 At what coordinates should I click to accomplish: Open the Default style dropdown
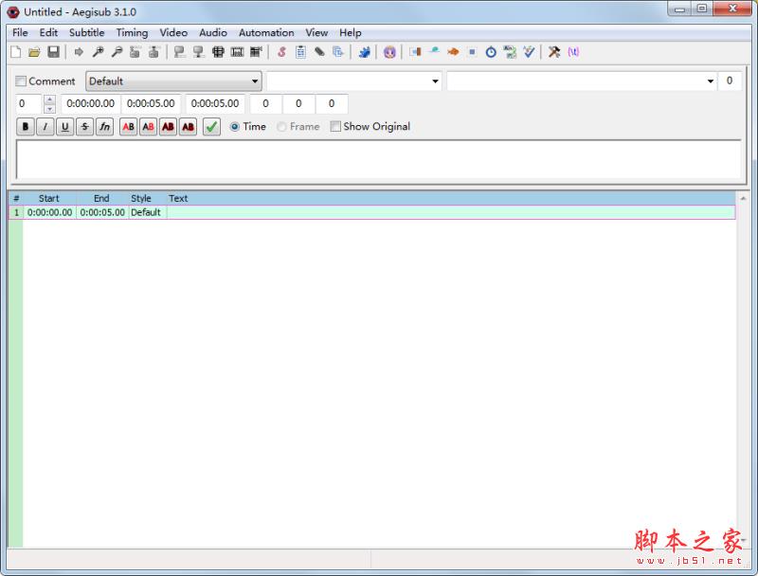173,81
